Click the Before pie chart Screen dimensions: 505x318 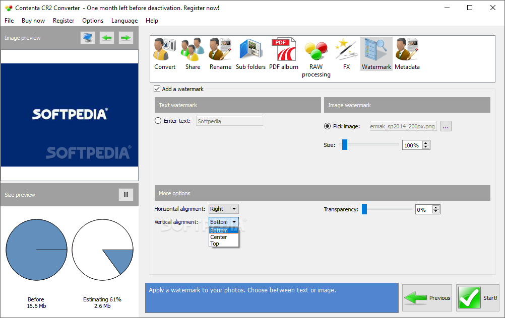[36, 250]
